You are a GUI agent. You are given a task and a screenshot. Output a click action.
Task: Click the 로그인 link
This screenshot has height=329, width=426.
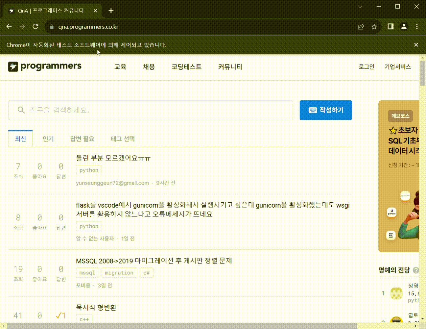click(x=367, y=67)
